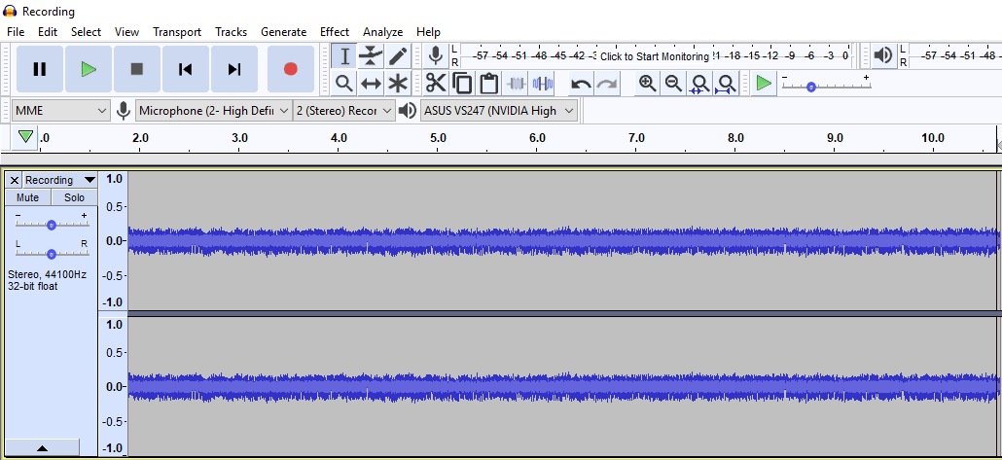Stop the playback

(137, 69)
